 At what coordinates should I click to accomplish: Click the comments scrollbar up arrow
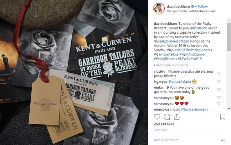(229, 21)
